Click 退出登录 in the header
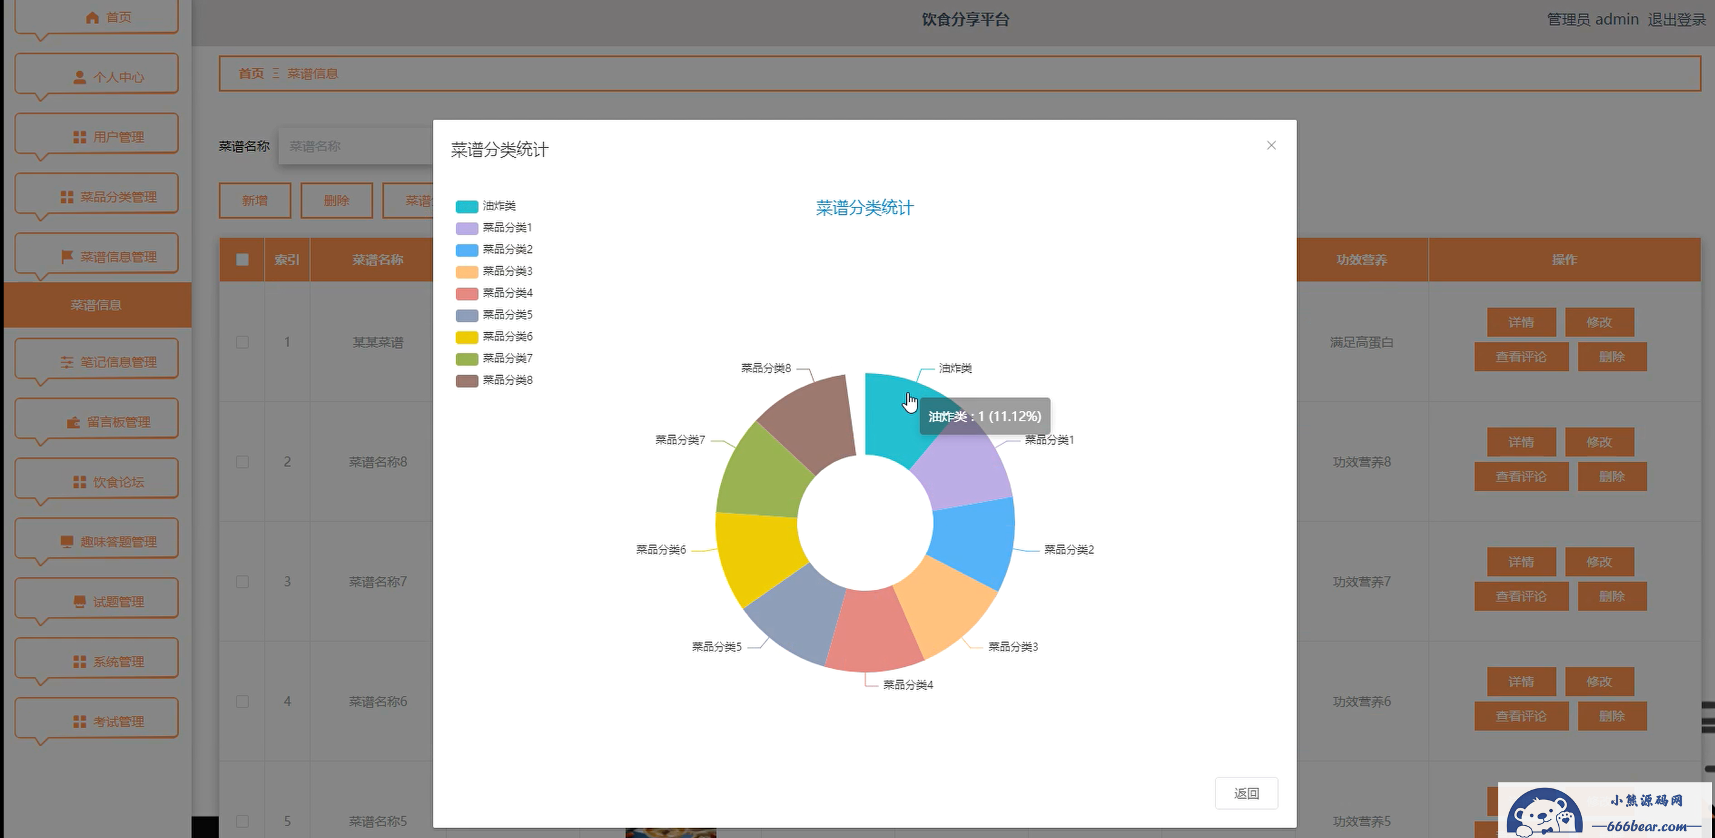This screenshot has height=838, width=1715. (1676, 19)
